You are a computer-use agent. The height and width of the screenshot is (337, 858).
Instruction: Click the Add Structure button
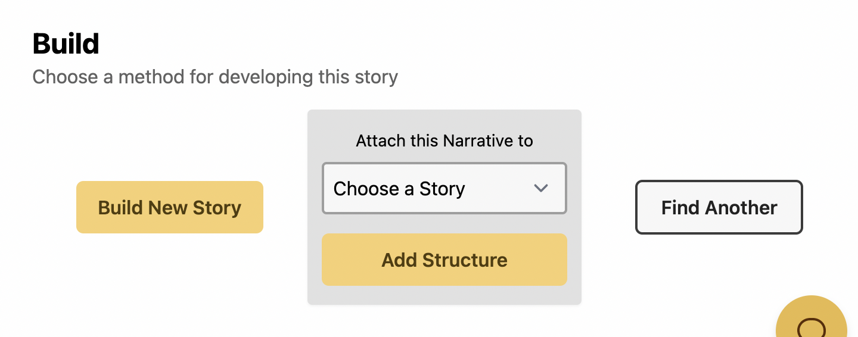coord(444,260)
